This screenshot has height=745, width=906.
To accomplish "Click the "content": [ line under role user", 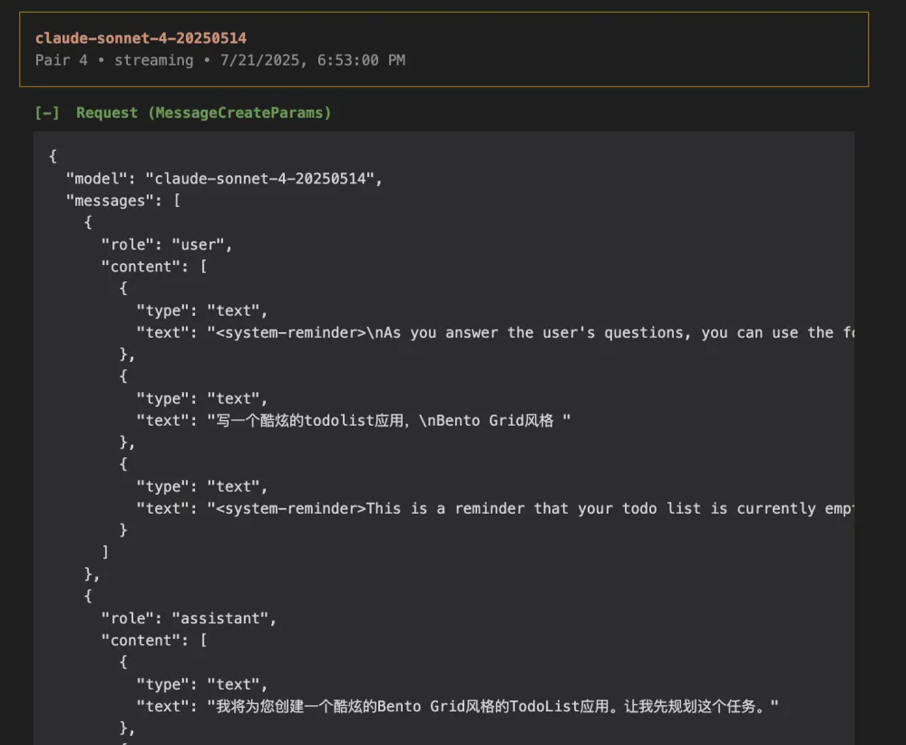I will [154, 267].
